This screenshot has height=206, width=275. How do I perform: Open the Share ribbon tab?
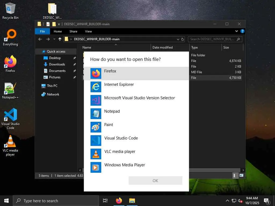[x=73, y=31]
